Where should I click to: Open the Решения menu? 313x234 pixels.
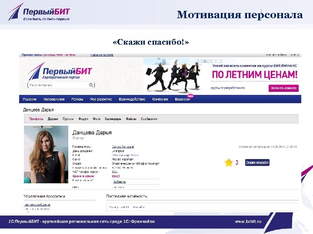pos(30,99)
